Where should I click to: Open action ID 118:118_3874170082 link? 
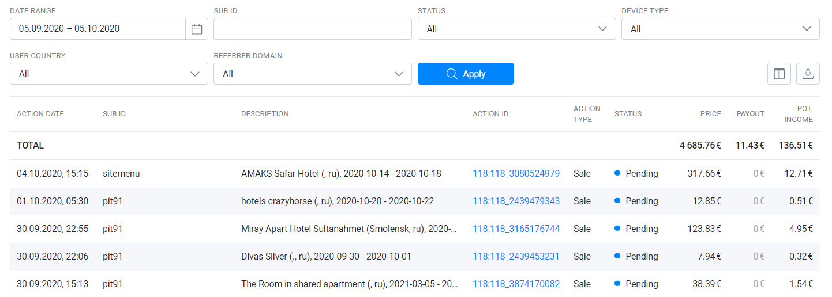(516, 284)
